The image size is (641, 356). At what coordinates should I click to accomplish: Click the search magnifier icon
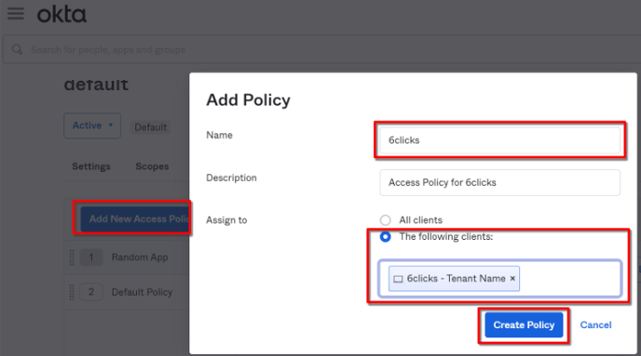(17, 50)
